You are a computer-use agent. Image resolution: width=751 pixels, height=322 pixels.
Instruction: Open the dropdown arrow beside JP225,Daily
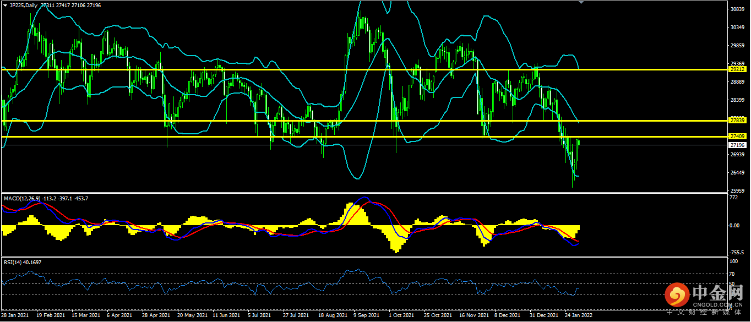tap(4, 5)
